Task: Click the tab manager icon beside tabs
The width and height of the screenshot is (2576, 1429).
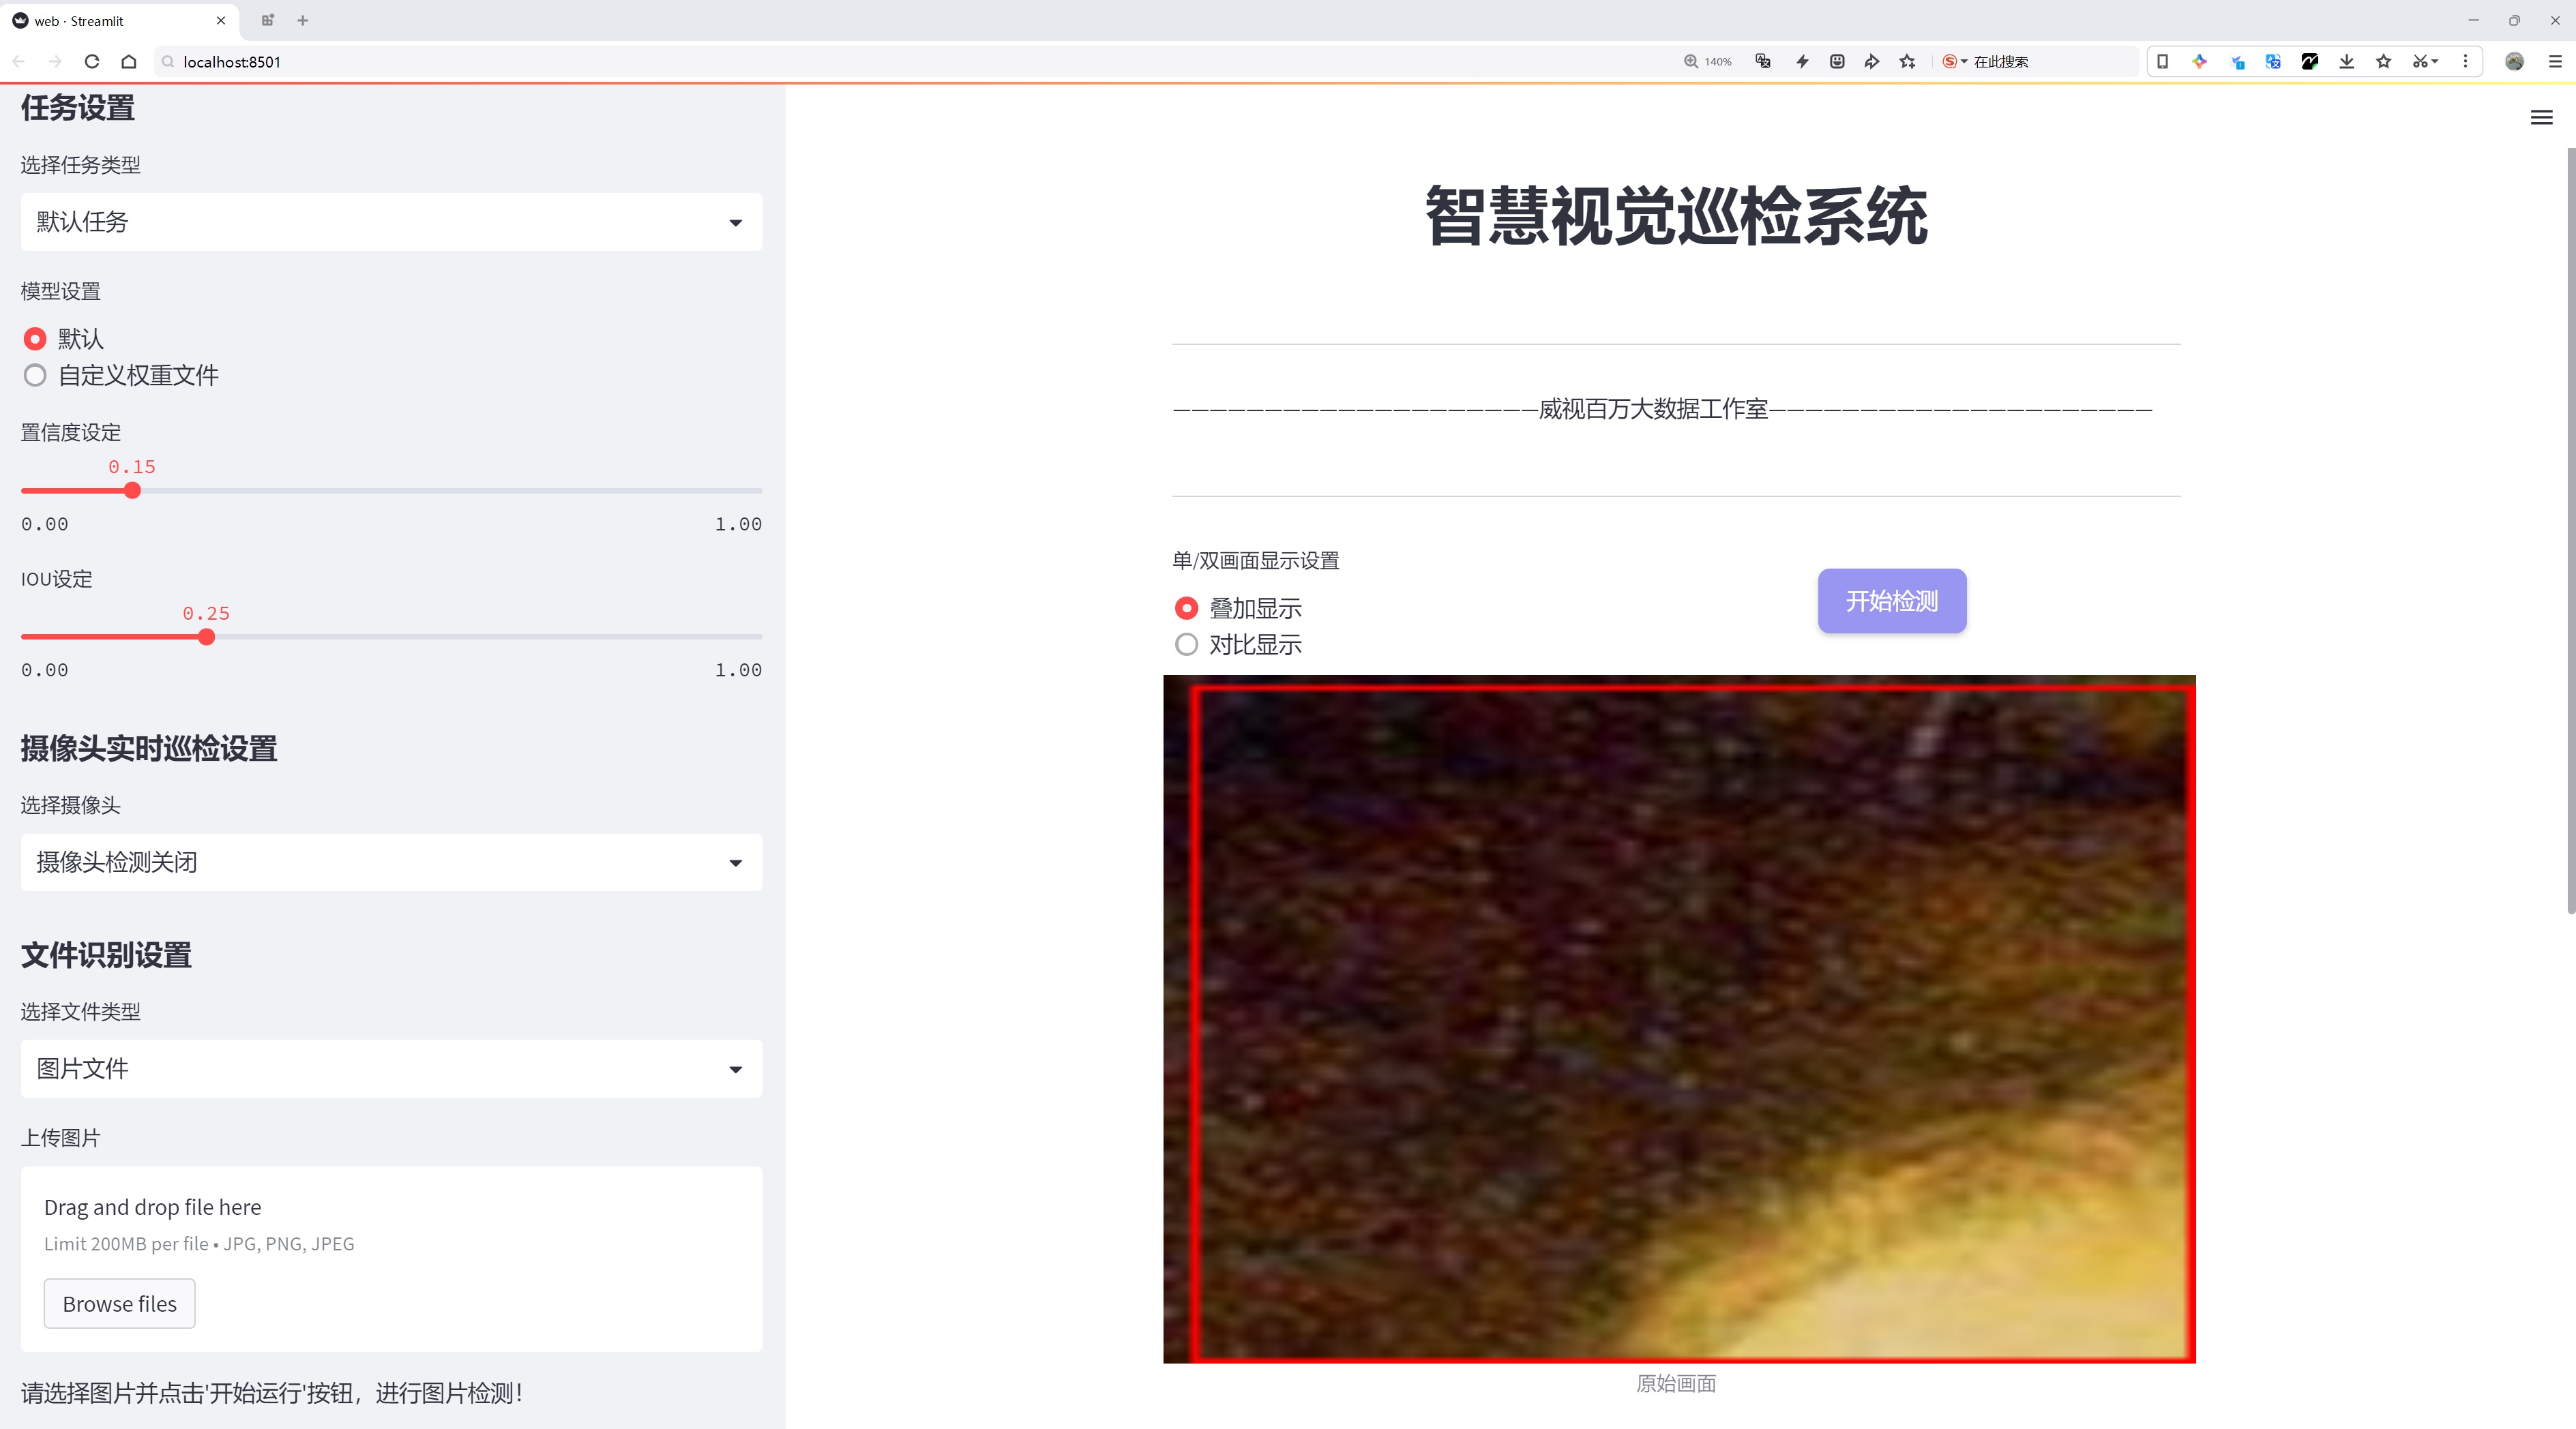Action: point(267,20)
